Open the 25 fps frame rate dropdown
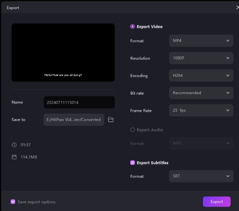Viewport: 239px width, 211px height. [x=201, y=110]
